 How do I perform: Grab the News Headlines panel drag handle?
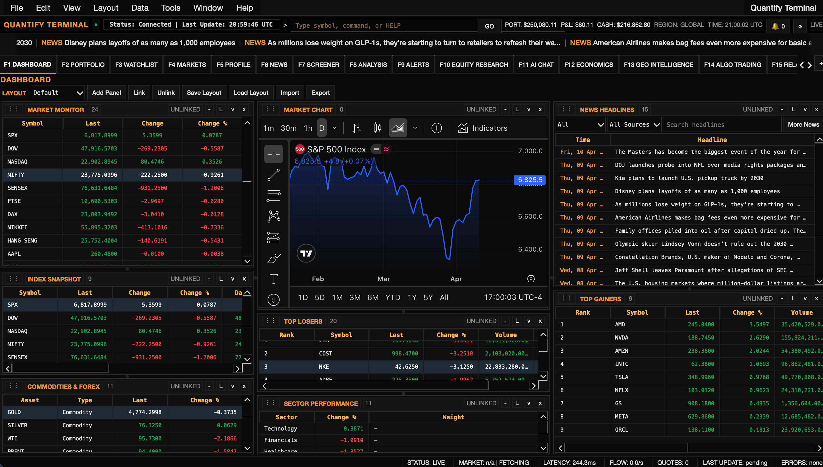(566, 109)
